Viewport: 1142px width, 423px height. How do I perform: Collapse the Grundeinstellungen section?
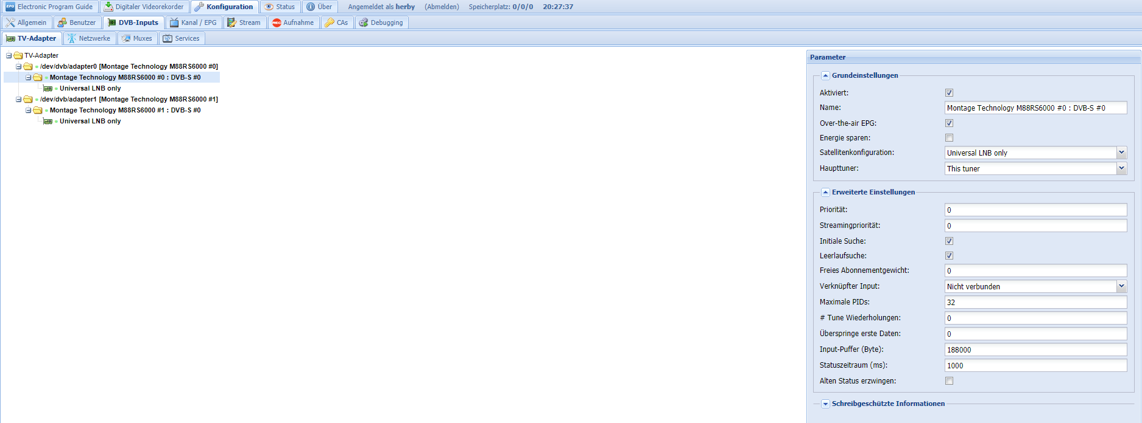(825, 76)
